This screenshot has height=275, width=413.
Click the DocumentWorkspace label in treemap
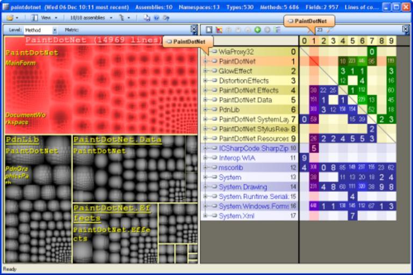click(x=25, y=119)
